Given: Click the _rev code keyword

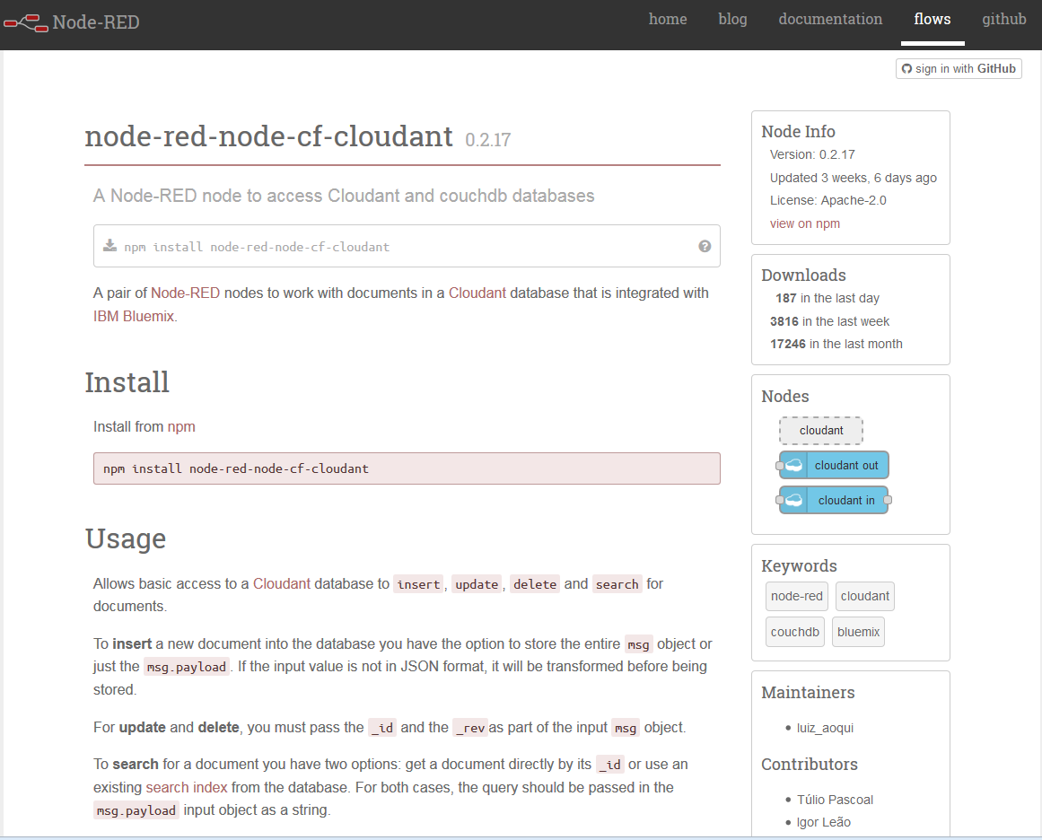Looking at the screenshot, I should (469, 728).
